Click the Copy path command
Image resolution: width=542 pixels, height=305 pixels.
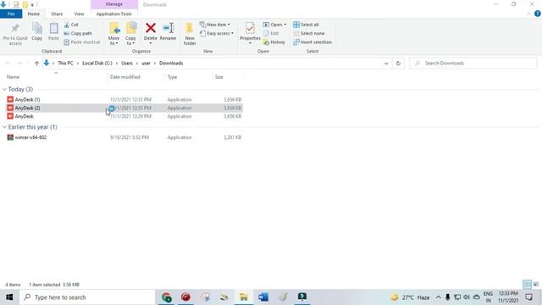click(x=78, y=33)
